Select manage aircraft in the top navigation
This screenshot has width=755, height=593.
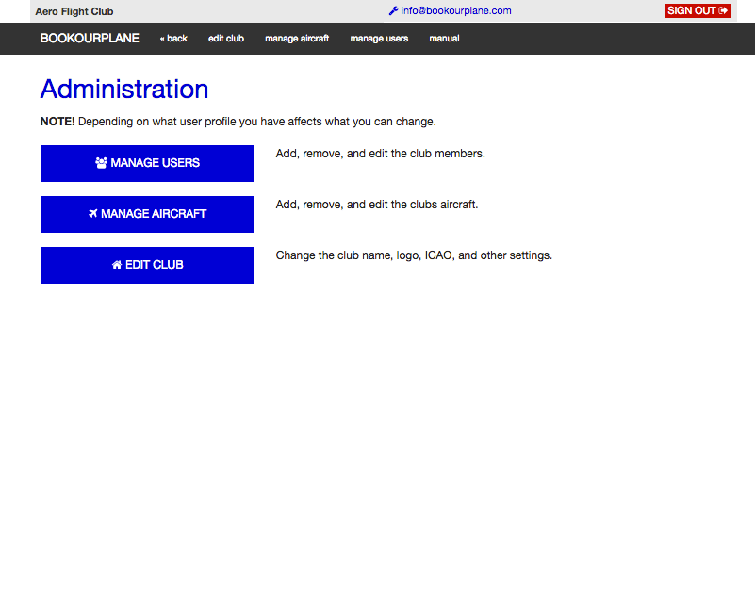click(297, 39)
